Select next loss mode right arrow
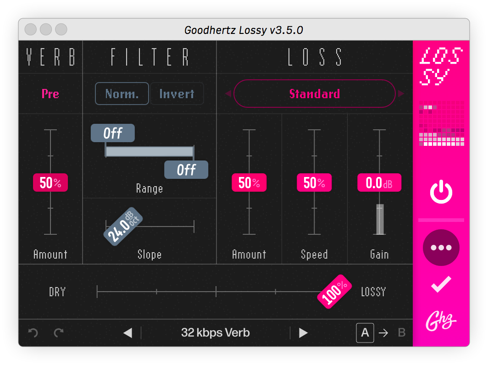Image resolution: width=488 pixels, height=365 pixels. pos(401,94)
